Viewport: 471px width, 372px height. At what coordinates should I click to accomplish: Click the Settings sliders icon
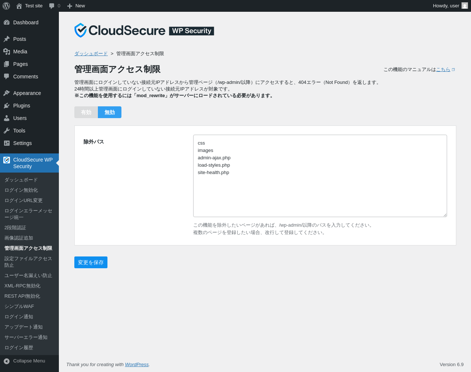tap(7, 143)
